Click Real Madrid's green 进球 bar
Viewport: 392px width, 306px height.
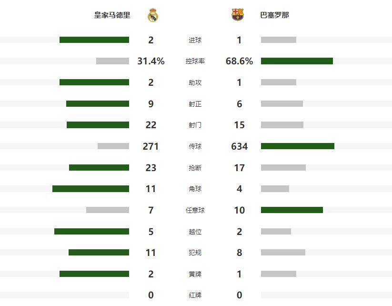tap(94, 40)
